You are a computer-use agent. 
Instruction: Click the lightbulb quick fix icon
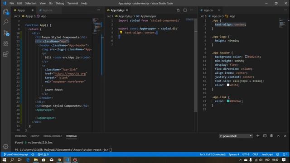[x=121, y=32]
